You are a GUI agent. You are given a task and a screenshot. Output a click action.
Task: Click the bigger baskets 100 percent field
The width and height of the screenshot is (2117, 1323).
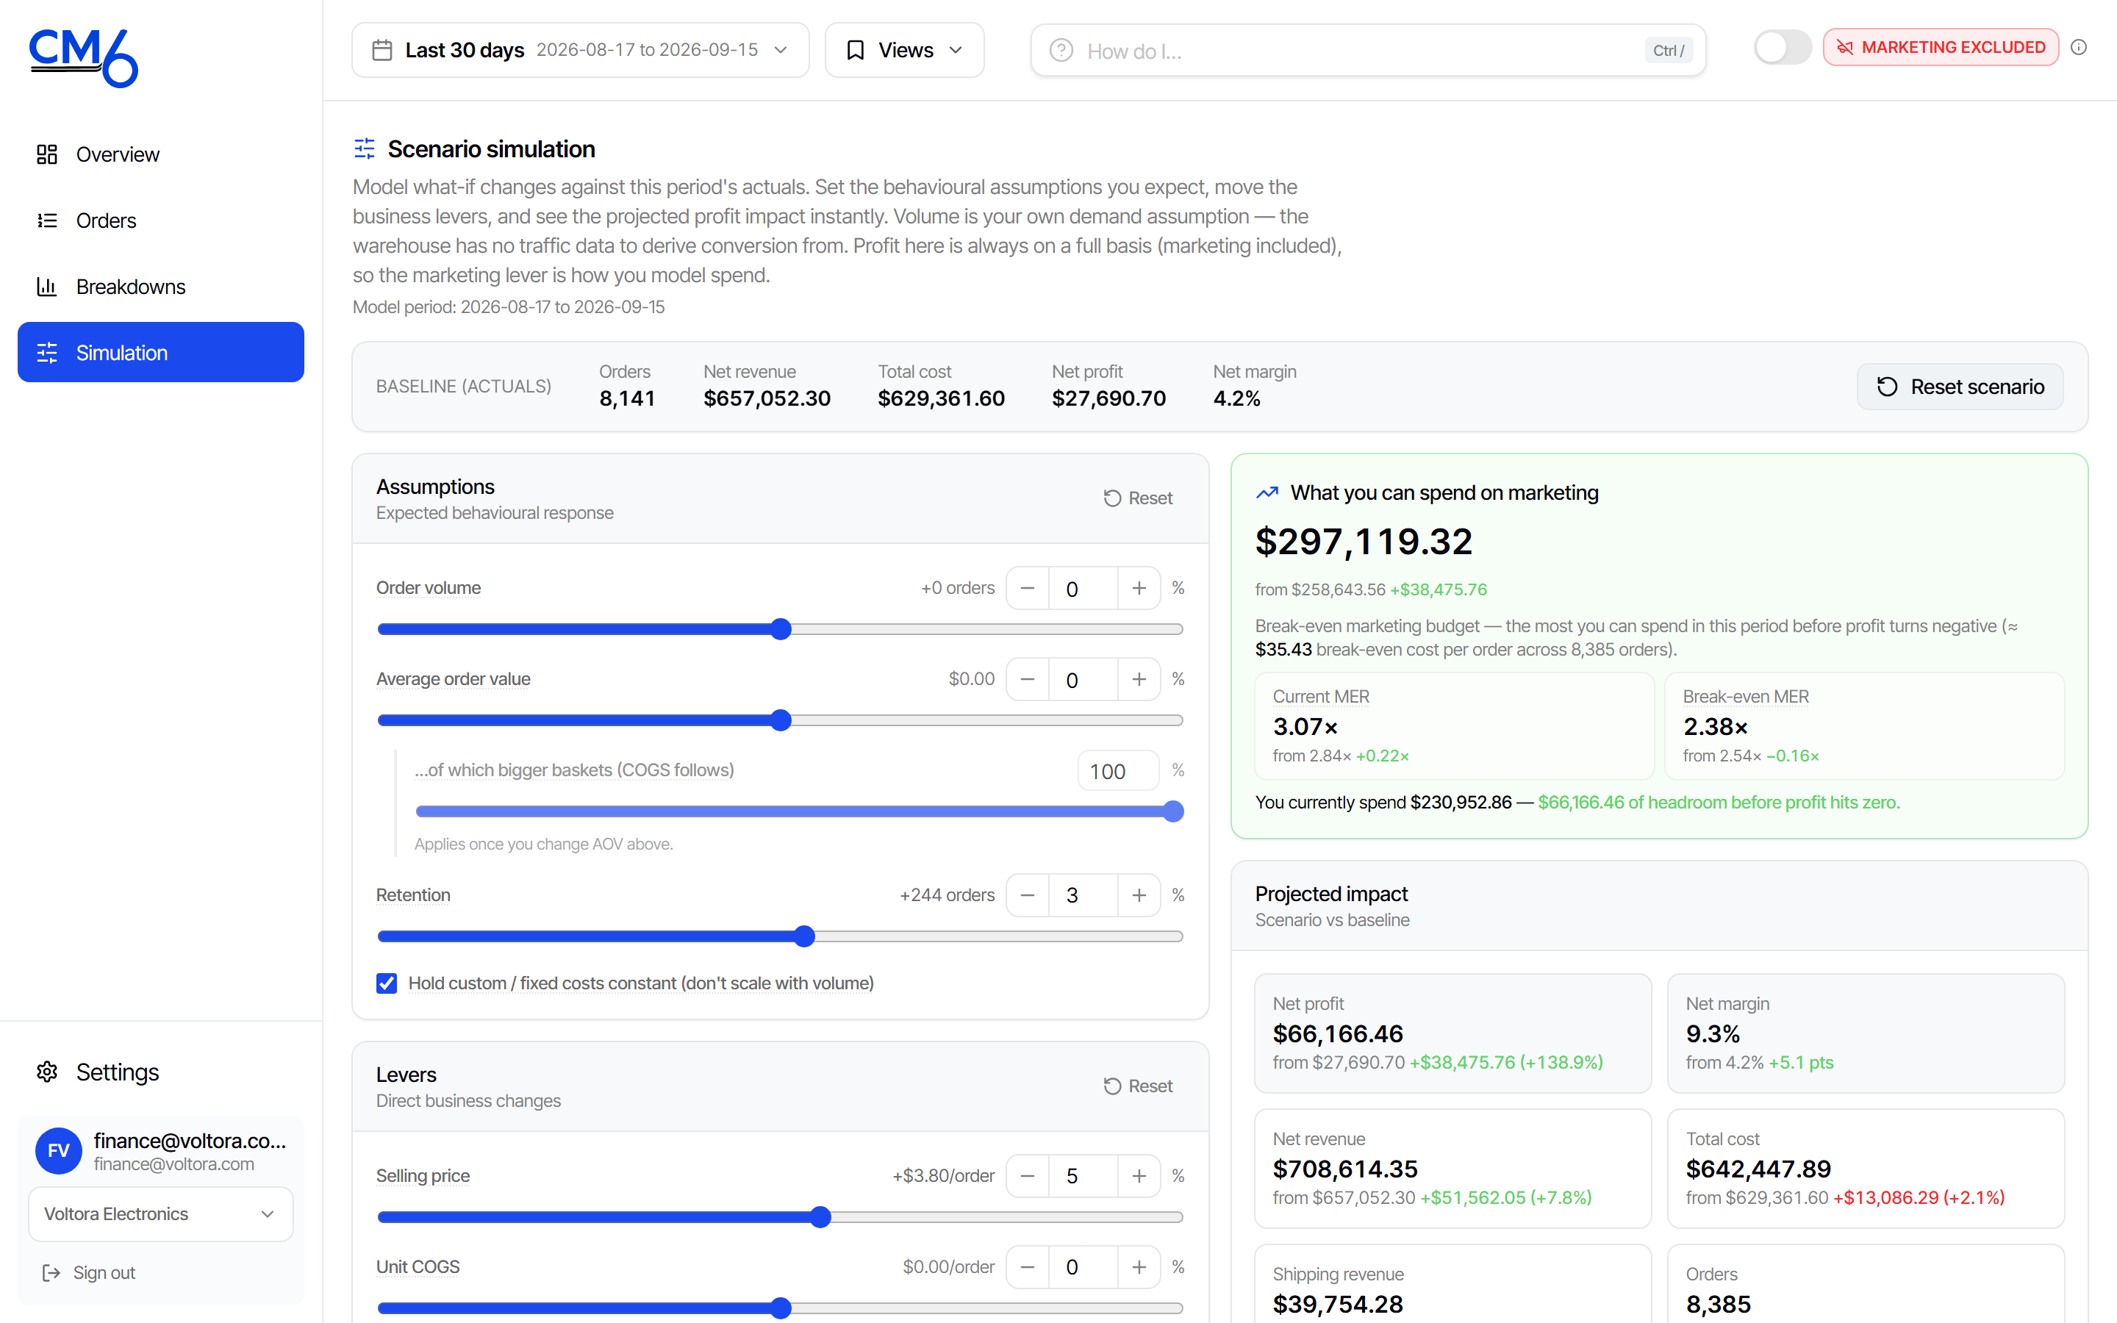(1118, 771)
